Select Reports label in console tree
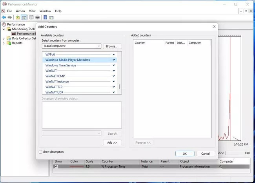Screen dimensions: 255x183 [17, 43]
